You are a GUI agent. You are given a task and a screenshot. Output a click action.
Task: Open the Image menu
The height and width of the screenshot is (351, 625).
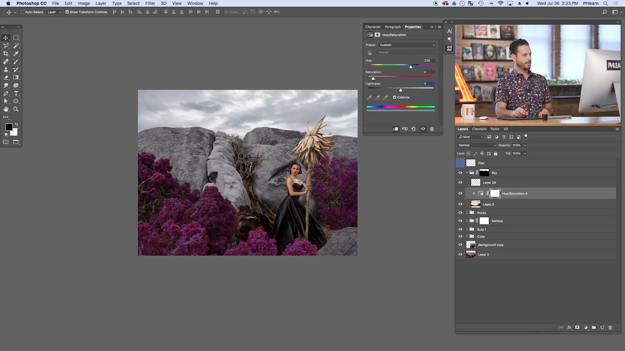coord(83,3)
